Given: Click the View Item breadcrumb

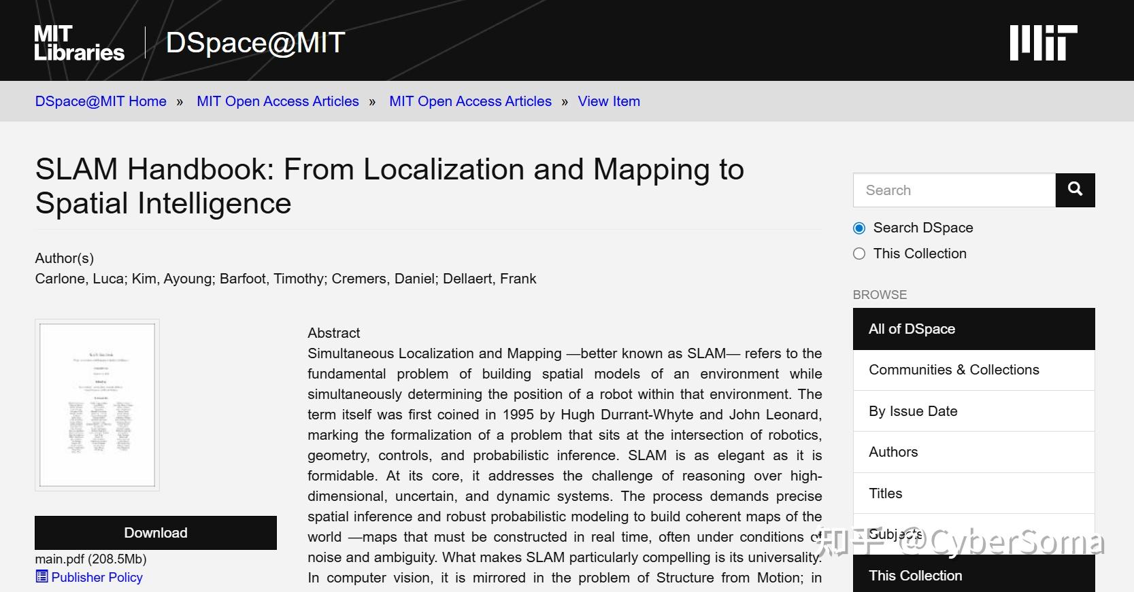Looking at the screenshot, I should (x=609, y=101).
